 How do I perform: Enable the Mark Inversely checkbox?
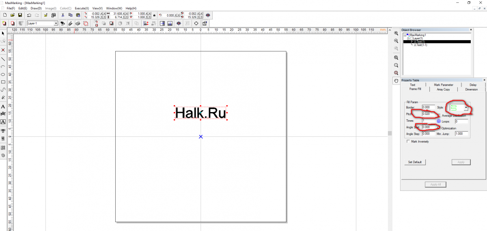point(408,142)
